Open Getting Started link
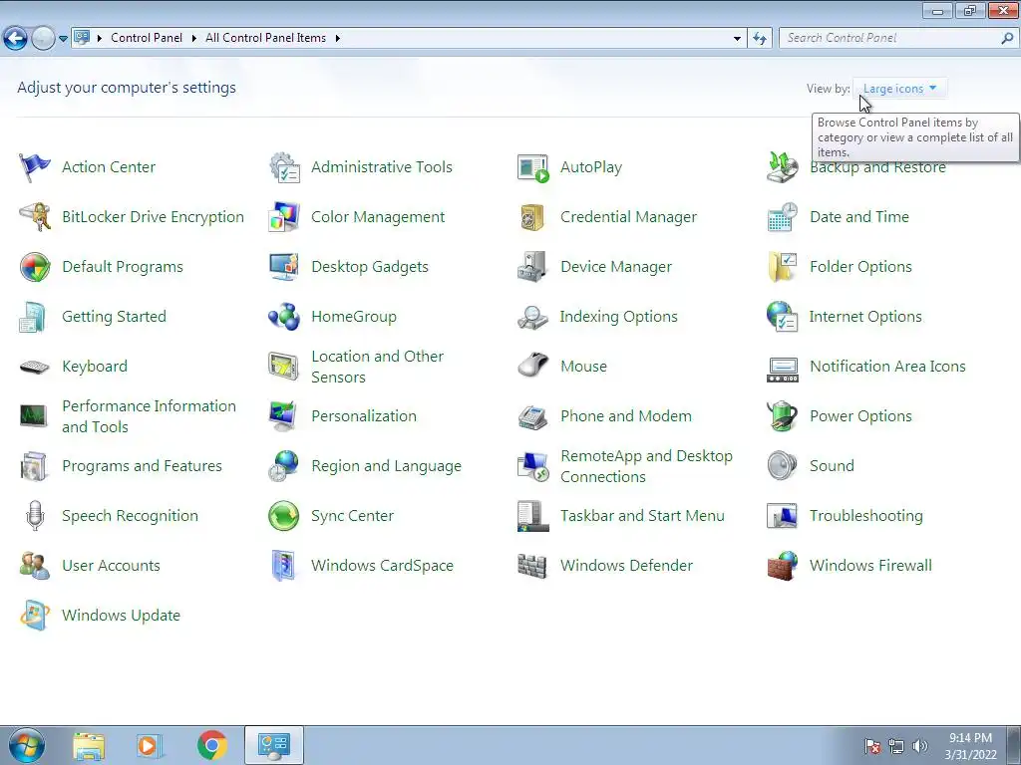Viewport: 1021px width, 765px height. [x=114, y=317]
